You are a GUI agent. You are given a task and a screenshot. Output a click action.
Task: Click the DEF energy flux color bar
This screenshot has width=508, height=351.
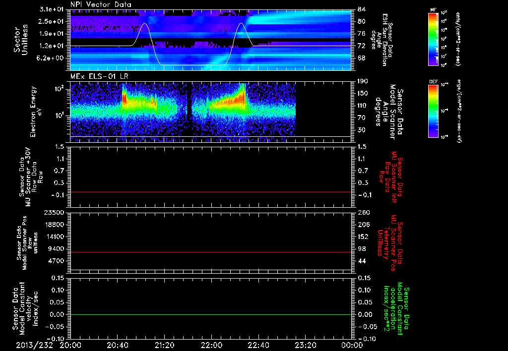[x=434, y=111]
